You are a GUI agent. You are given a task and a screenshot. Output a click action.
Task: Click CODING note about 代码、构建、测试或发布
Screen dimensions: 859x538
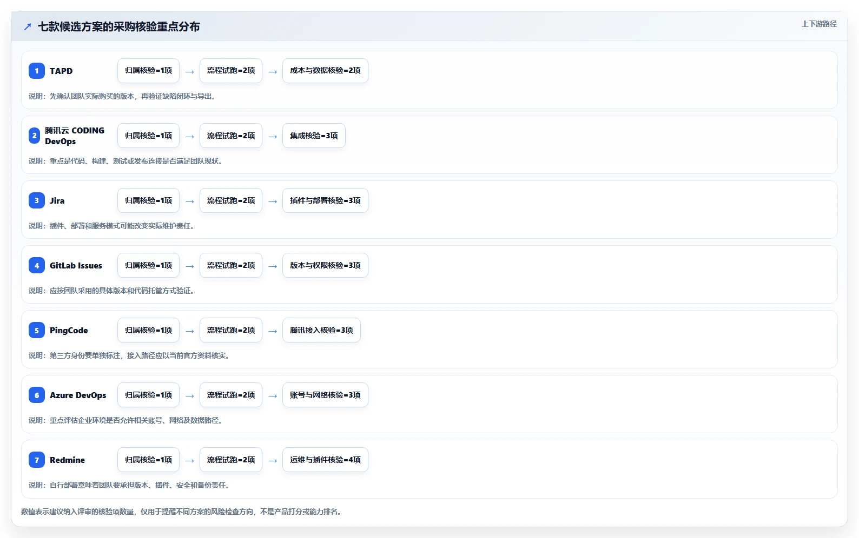pyautogui.click(x=127, y=161)
